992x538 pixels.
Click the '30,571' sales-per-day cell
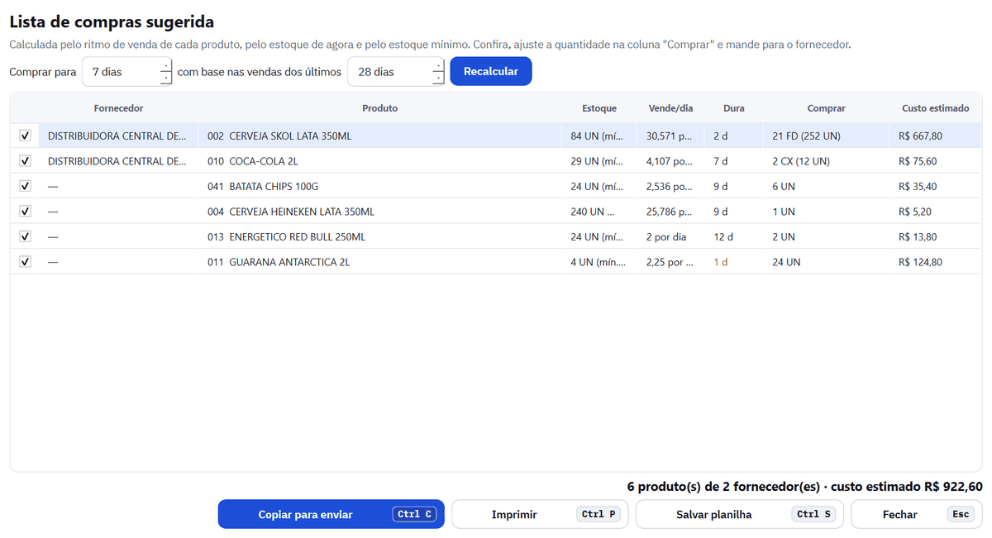[671, 136]
